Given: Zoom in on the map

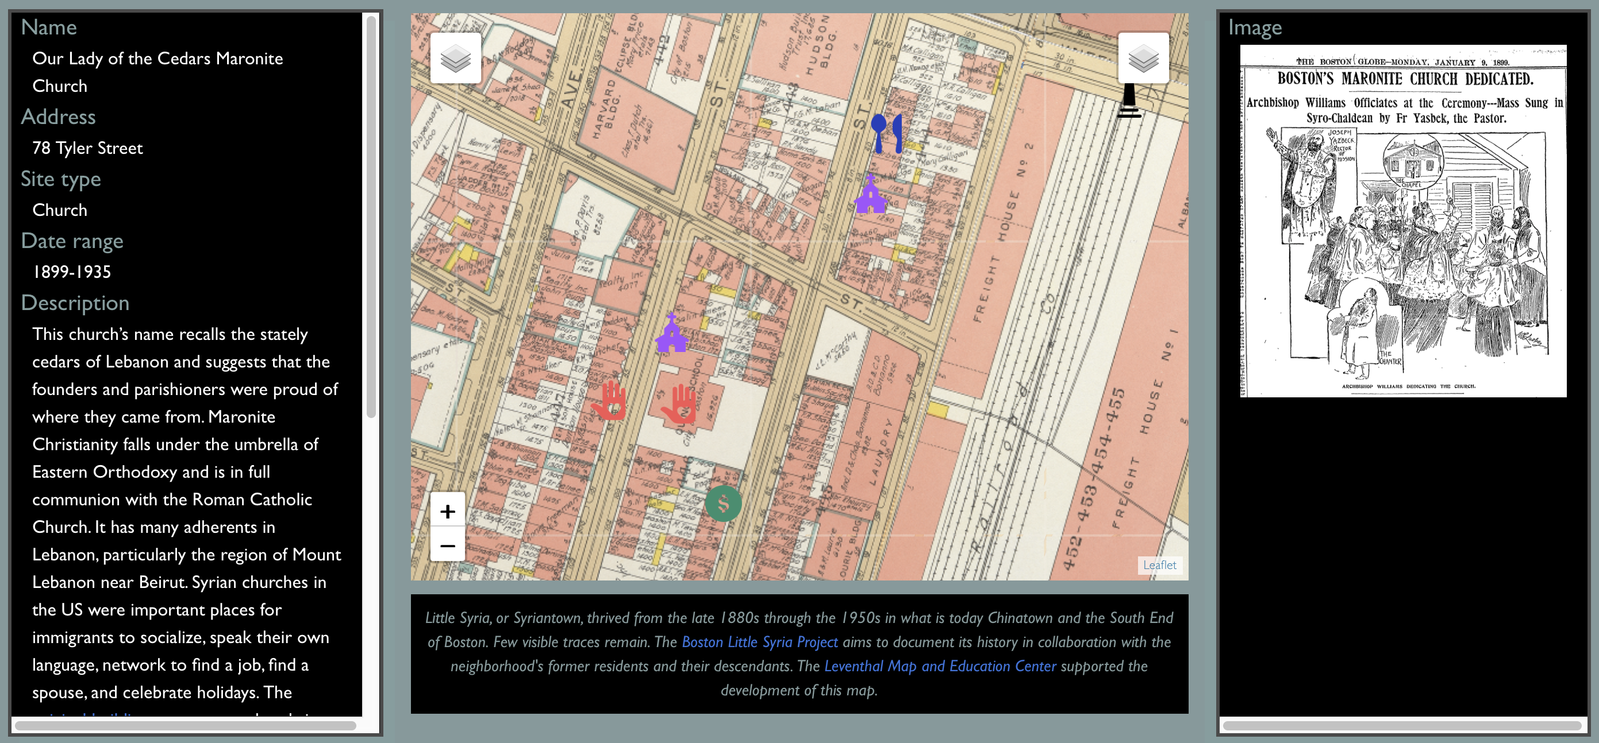Looking at the screenshot, I should coord(448,511).
